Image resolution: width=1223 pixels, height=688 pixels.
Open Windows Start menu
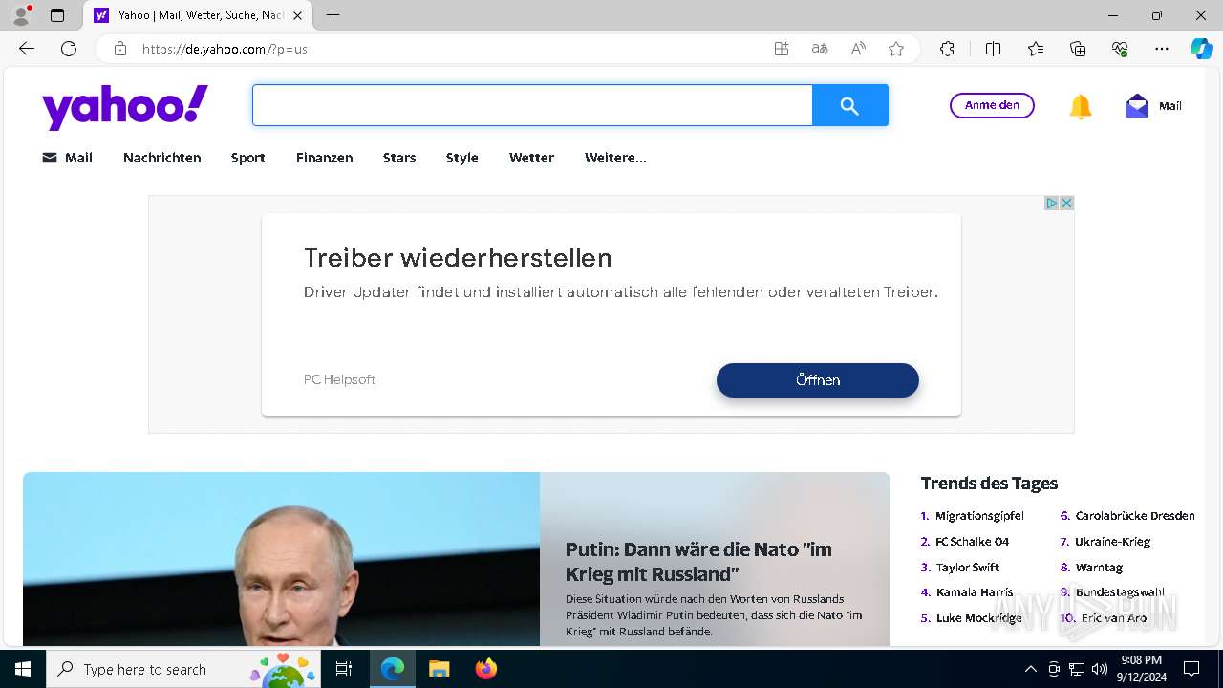tap(23, 669)
